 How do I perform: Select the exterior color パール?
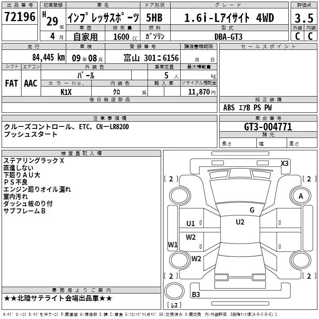click(x=86, y=75)
